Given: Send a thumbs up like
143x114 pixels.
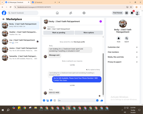Looking at the screenshot, I should tap(102, 100).
